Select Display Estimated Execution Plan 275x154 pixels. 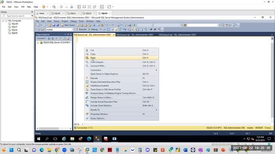point(122,82)
